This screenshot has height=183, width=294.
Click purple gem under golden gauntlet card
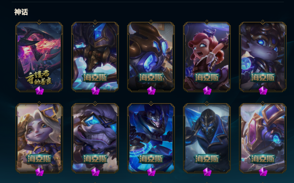tap(263, 172)
